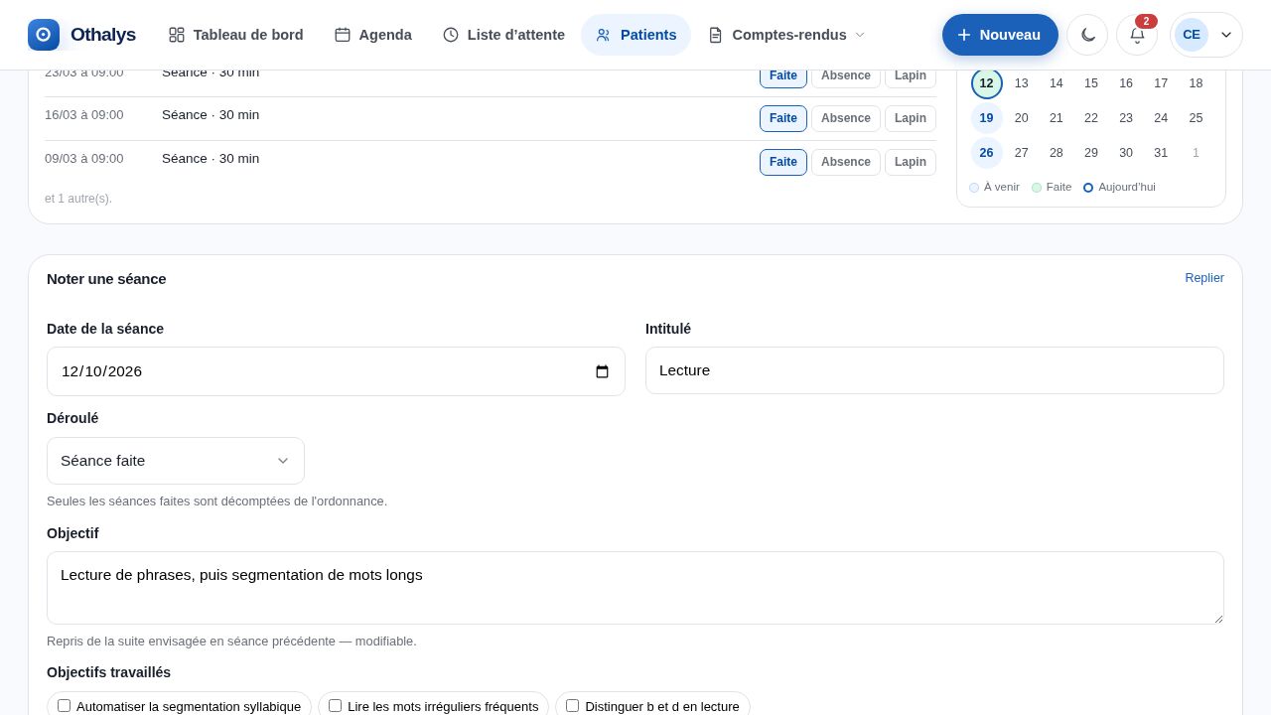Select day 15 in the calendar
The width and height of the screenshot is (1271, 715).
click(1091, 83)
